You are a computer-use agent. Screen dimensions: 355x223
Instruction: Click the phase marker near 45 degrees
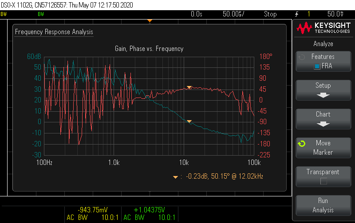(x=189, y=87)
